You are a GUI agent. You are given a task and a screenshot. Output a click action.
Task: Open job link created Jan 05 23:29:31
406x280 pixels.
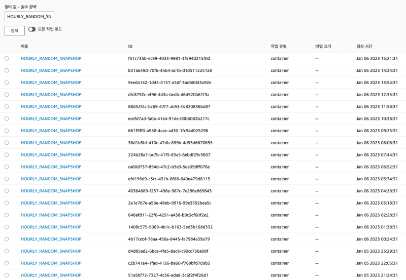click(x=51, y=251)
